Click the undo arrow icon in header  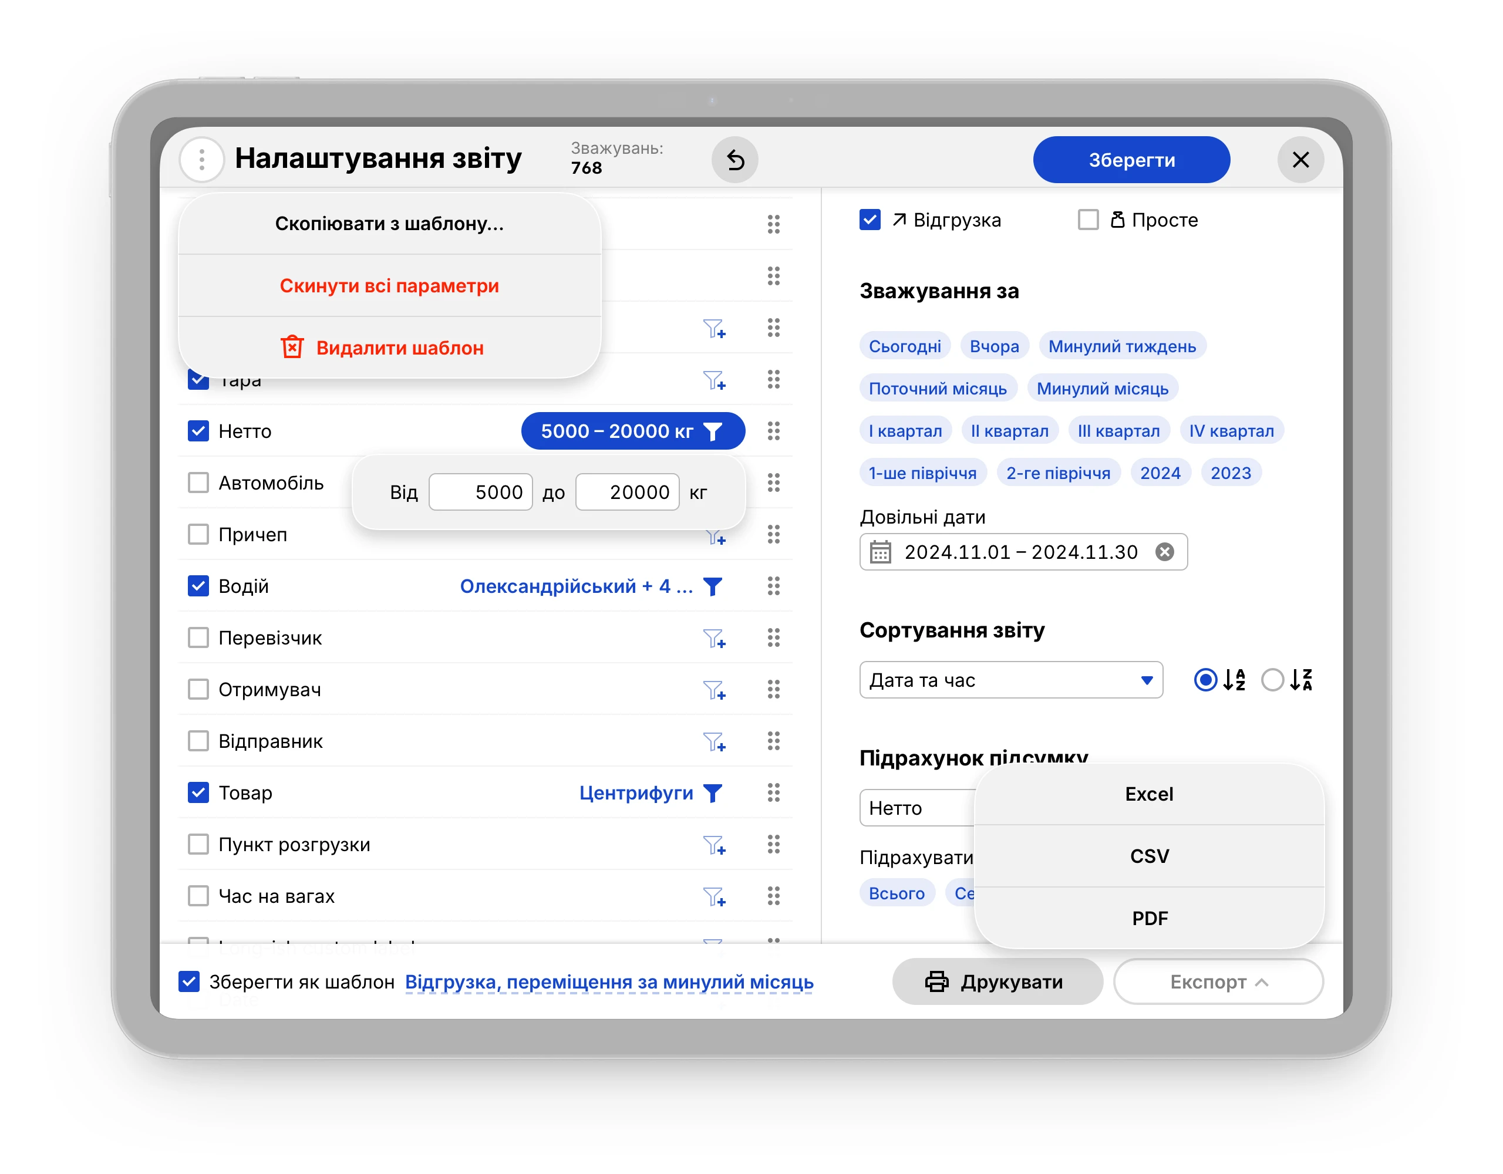(734, 160)
